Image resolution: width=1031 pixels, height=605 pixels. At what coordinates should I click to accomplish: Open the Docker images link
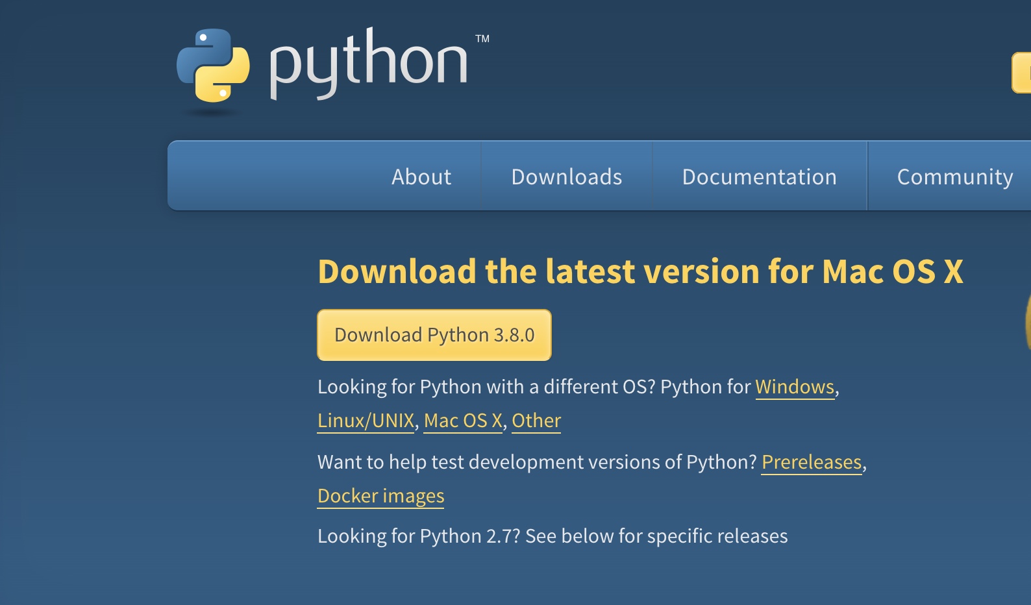click(380, 496)
